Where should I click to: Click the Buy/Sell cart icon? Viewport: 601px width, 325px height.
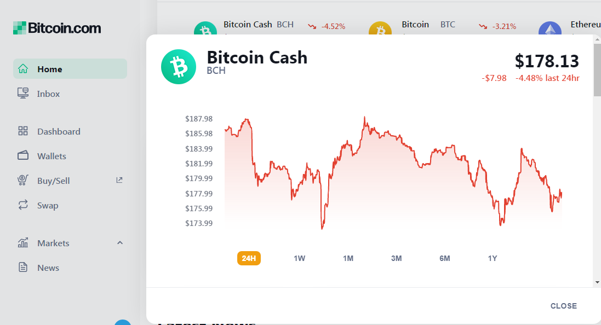(23, 181)
